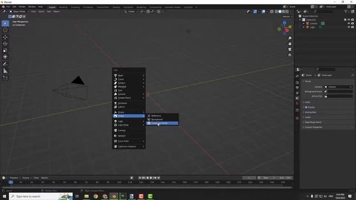356x200 pixels.
Task: Select Mesh in the Add menu
Action: click(x=128, y=76)
